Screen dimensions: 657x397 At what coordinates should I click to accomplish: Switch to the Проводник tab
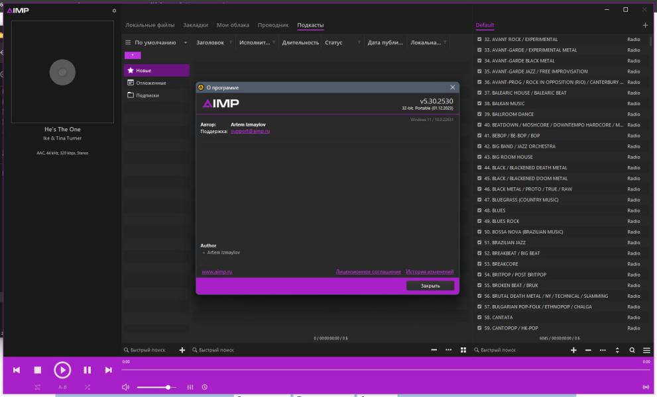[x=273, y=25]
